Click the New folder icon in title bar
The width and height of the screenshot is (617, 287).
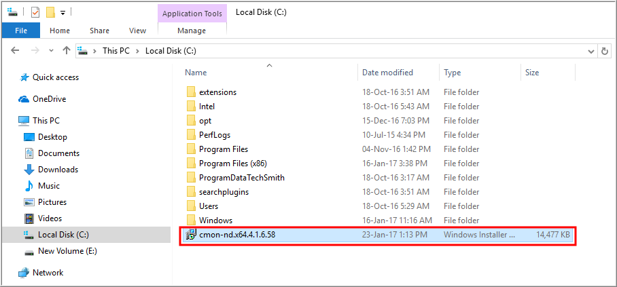coord(50,13)
